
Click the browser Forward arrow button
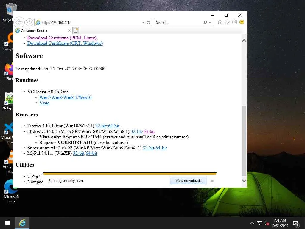(x=29, y=22)
